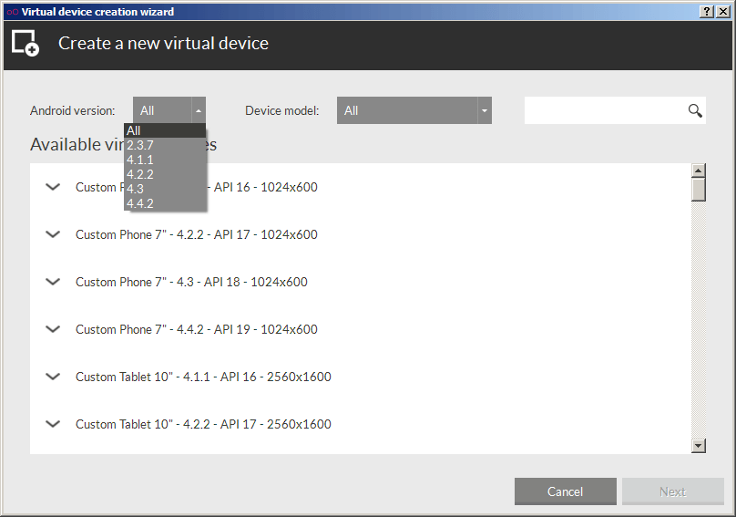This screenshot has height=517, width=736.
Task: Choose version 4.4.2 from the list
Action: pyautogui.click(x=164, y=203)
